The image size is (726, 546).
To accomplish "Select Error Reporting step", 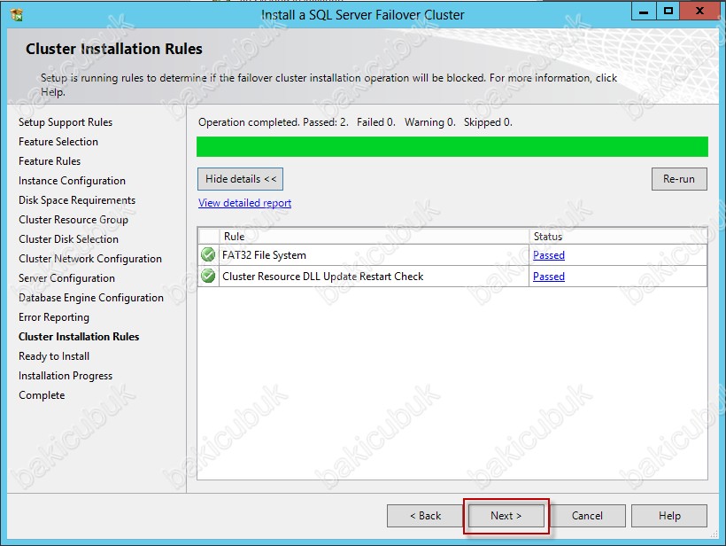I will click(x=54, y=317).
